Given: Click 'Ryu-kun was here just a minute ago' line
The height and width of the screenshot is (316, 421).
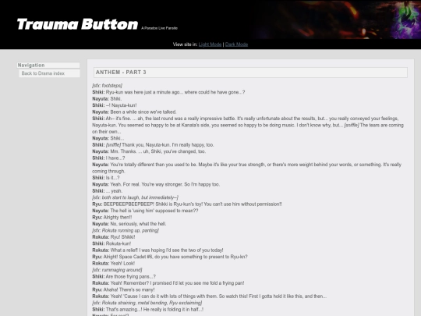Looking at the screenshot, I should click(x=168, y=92).
